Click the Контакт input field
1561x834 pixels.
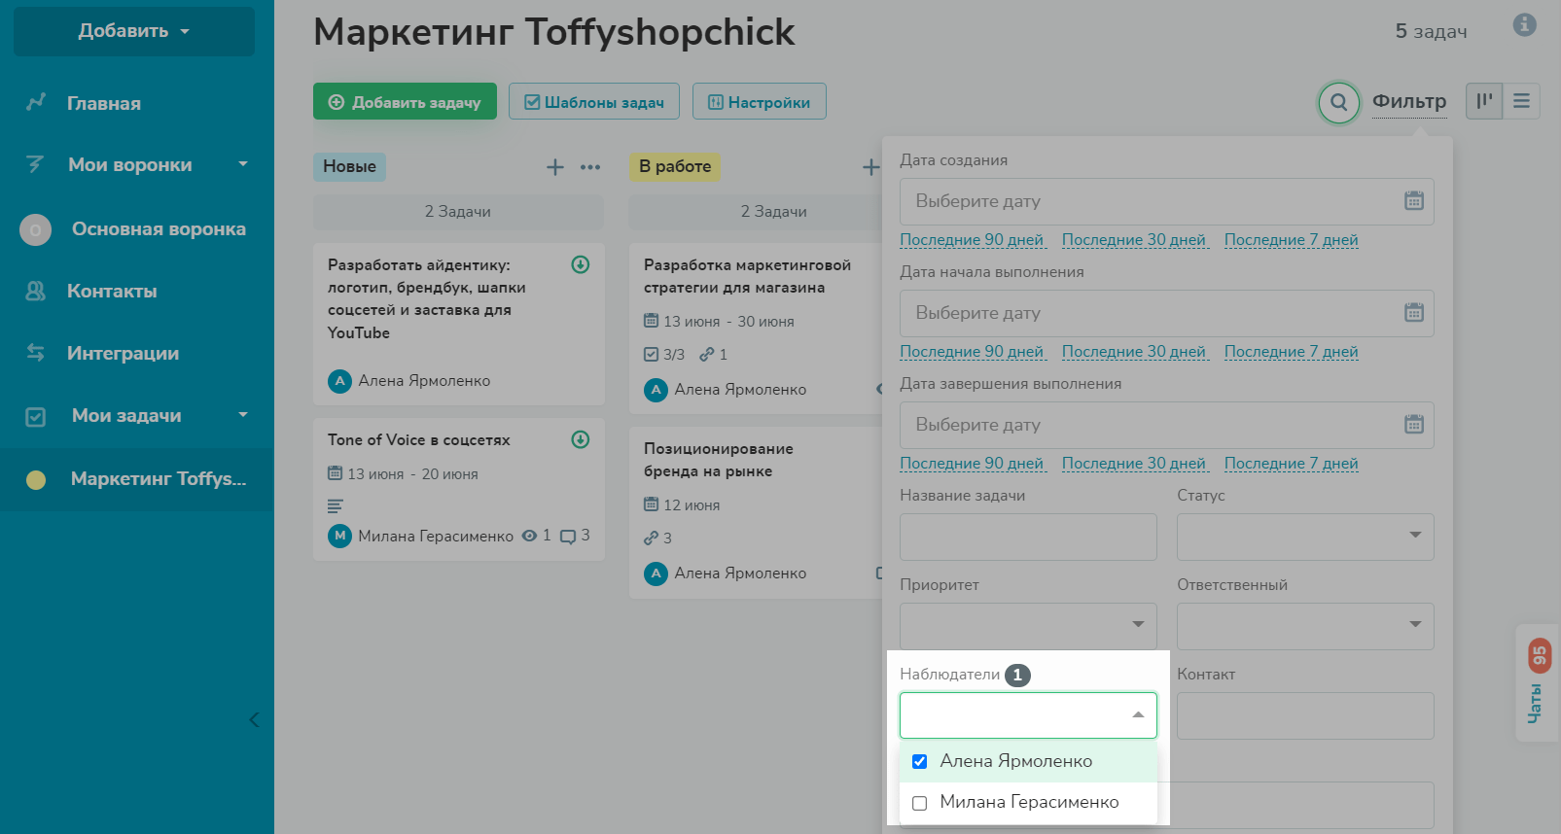(x=1305, y=715)
